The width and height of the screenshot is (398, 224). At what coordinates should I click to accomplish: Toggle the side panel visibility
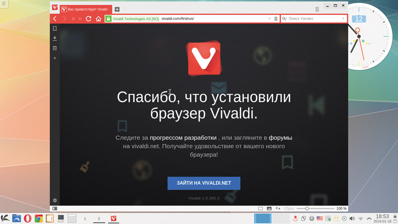[x=55, y=209]
